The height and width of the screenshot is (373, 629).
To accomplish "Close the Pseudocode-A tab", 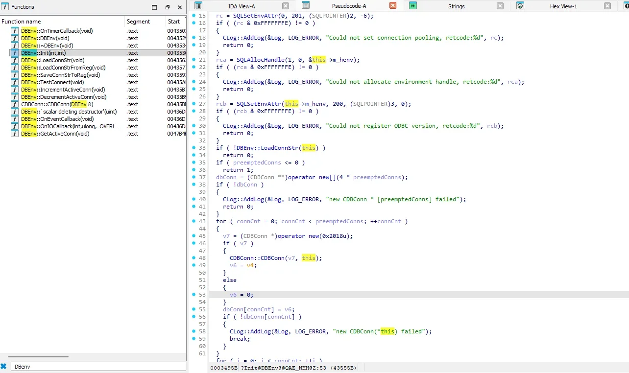I will pyautogui.click(x=393, y=5).
